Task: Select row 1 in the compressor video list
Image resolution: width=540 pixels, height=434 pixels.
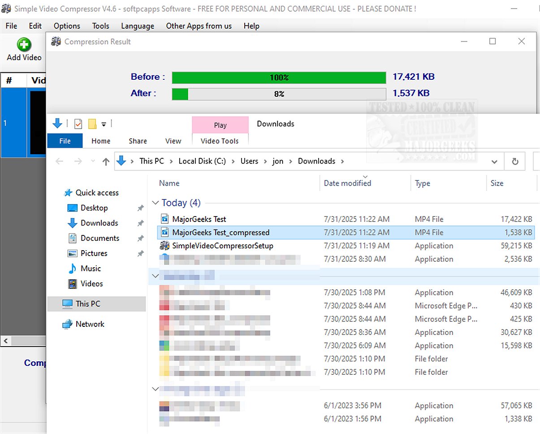Action: point(23,122)
